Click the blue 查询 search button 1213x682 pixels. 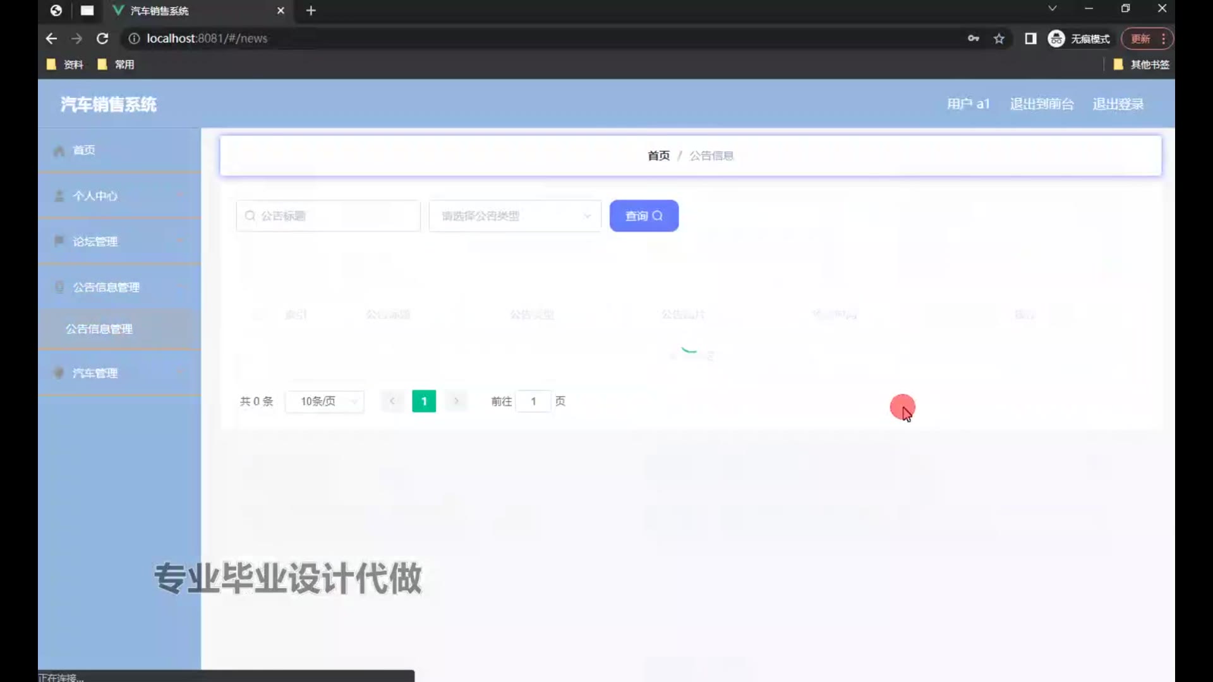coord(644,216)
